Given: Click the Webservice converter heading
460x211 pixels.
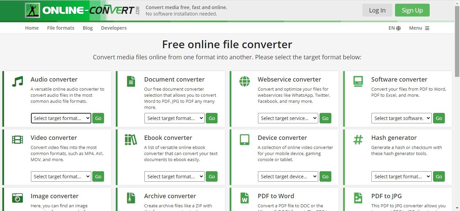Looking at the screenshot, I should pos(289,80).
